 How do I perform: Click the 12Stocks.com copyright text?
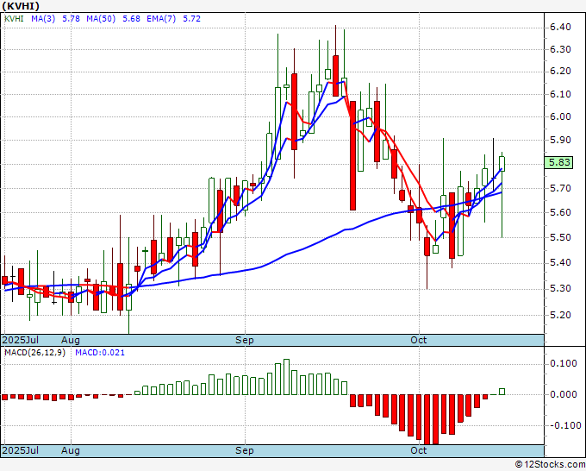[x=550, y=465]
